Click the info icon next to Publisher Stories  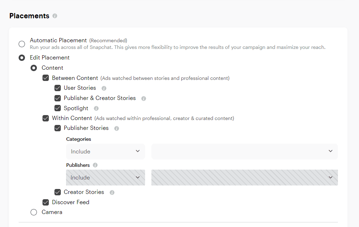click(x=117, y=128)
